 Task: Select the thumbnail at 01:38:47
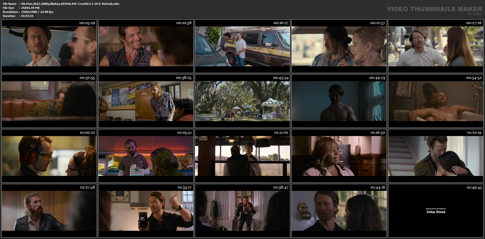(x=242, y=211)
